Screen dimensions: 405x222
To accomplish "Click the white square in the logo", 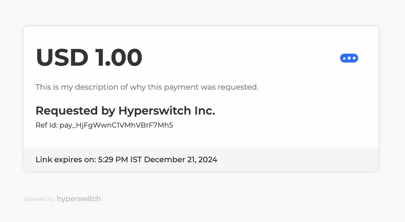I will 349,58.
